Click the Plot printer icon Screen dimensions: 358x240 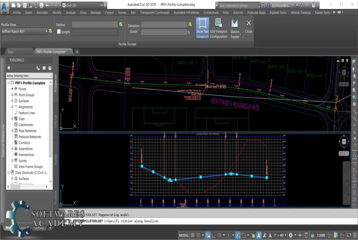(42, 5)
